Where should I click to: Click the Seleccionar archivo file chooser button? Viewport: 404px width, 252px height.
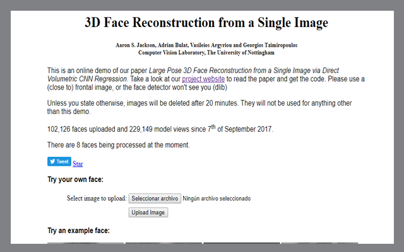pyautogui.click(x=155, y=198)
